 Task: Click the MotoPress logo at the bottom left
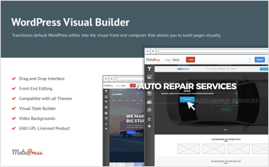[x=27, y=152]
